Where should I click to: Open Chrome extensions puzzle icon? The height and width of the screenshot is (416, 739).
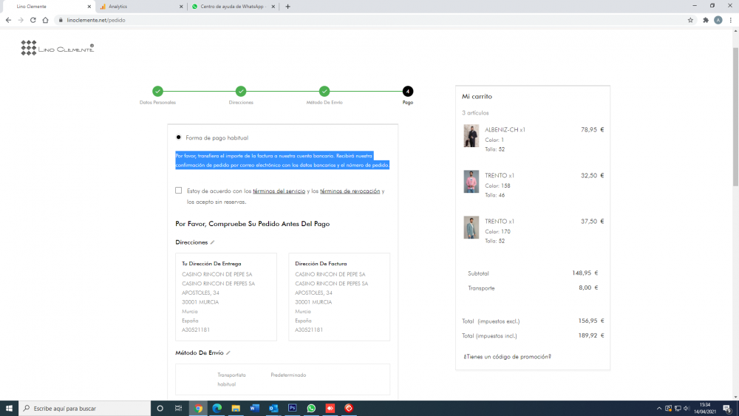[x=706, y=20]
